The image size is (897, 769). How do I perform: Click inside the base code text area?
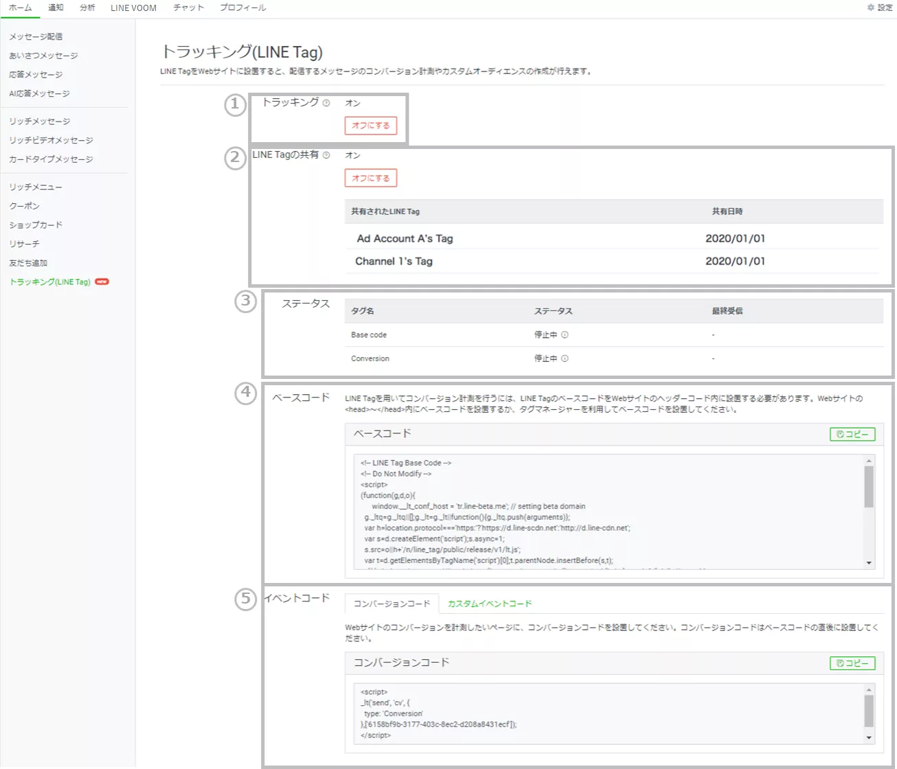(x=604, y=512)
